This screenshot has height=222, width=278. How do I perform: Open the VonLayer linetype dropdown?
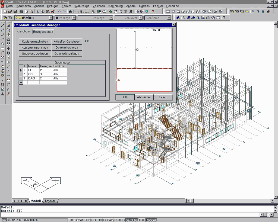coord(111,18)
